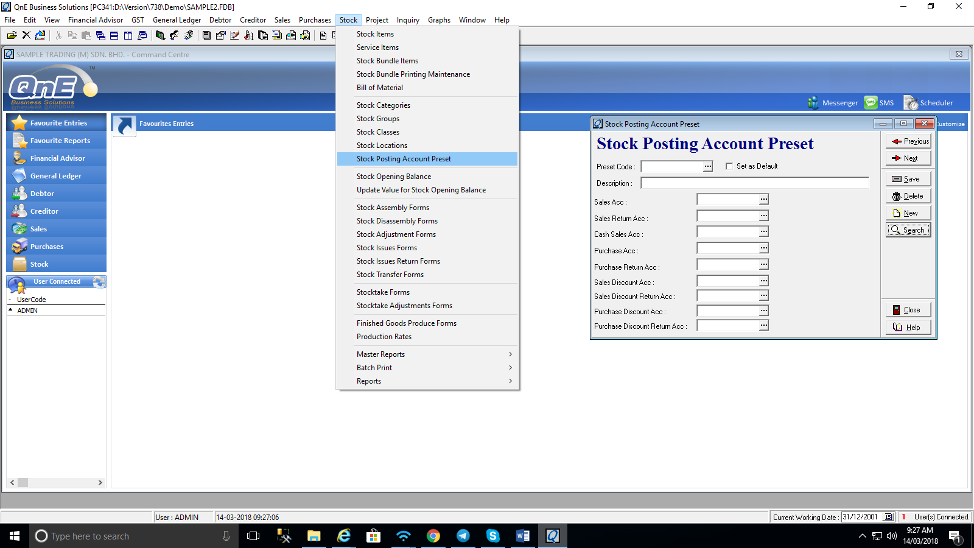The height and width of the screenshot is (548, 974).
Task: Click the Messenger icon in header
Action: (x=813, y=103)
